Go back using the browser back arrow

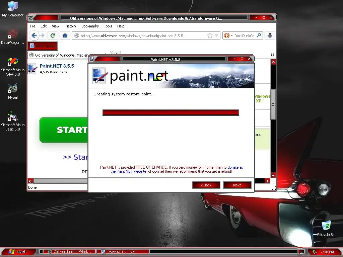[34, 35]
